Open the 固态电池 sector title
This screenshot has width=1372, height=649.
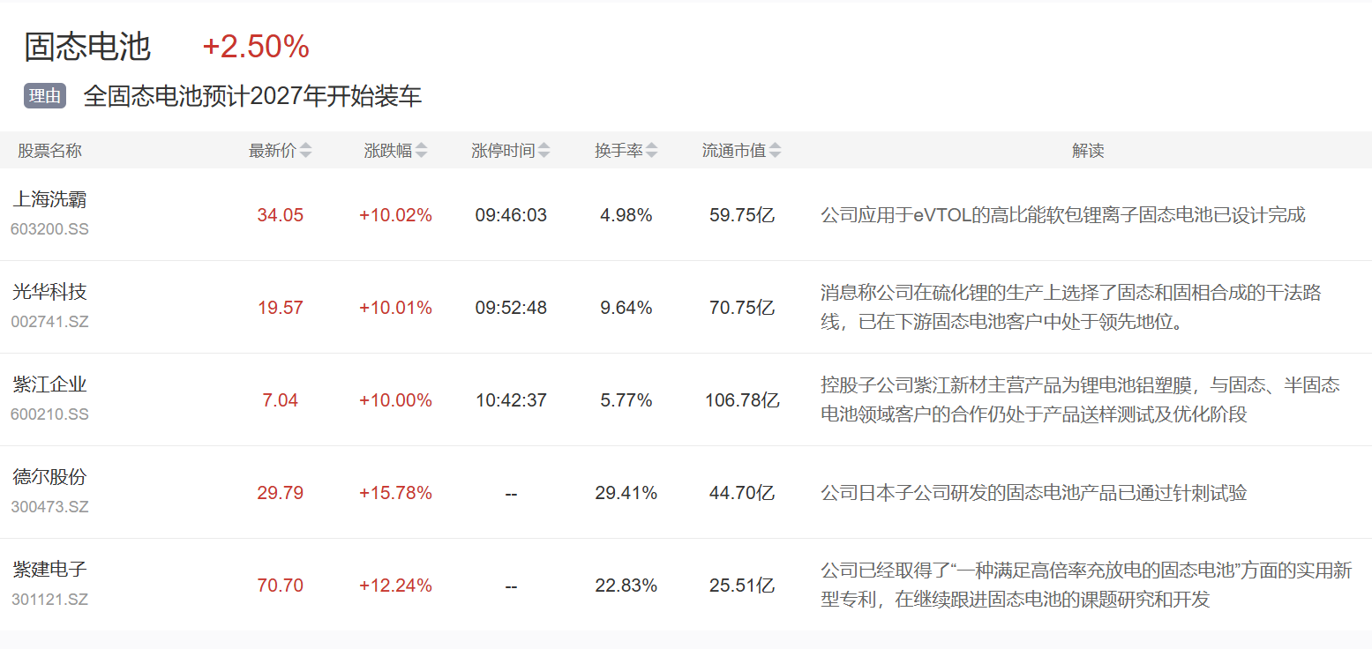[x=87, y=47]
